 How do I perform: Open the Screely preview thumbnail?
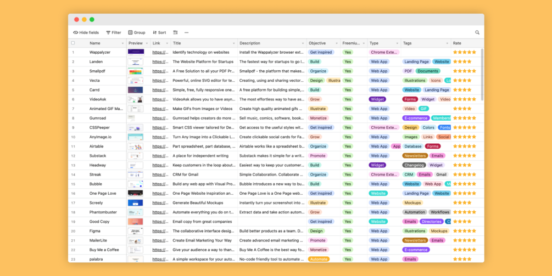136,202
